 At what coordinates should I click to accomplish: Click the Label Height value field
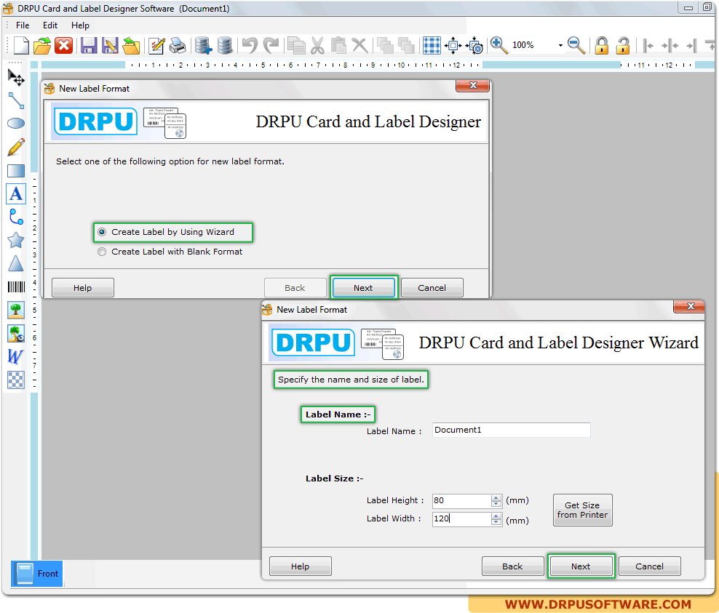pyautogui.click(x=461, y=500)
